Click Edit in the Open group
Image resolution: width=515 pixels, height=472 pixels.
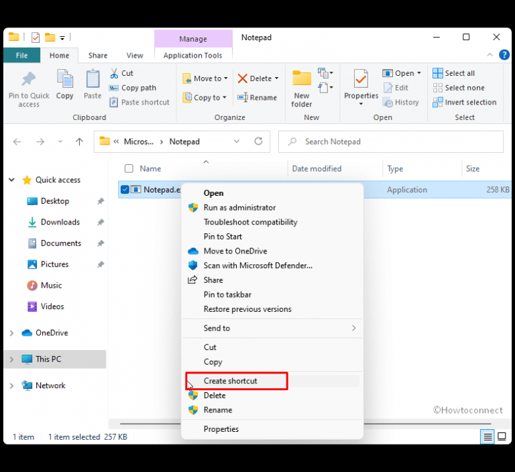pyautogui.click(x=396, y=88)
